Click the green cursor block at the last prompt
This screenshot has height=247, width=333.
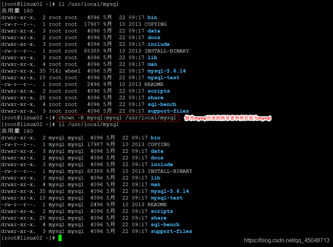pos(60,238)
